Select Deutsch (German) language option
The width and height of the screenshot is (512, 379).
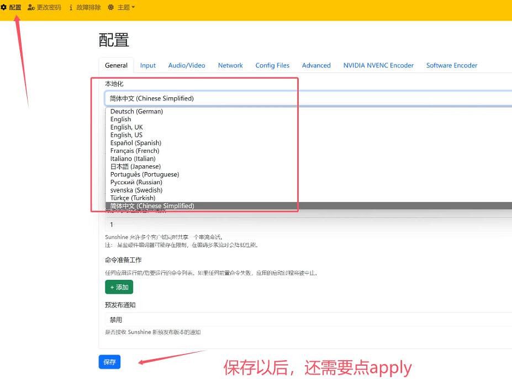[x=136, y=111]
